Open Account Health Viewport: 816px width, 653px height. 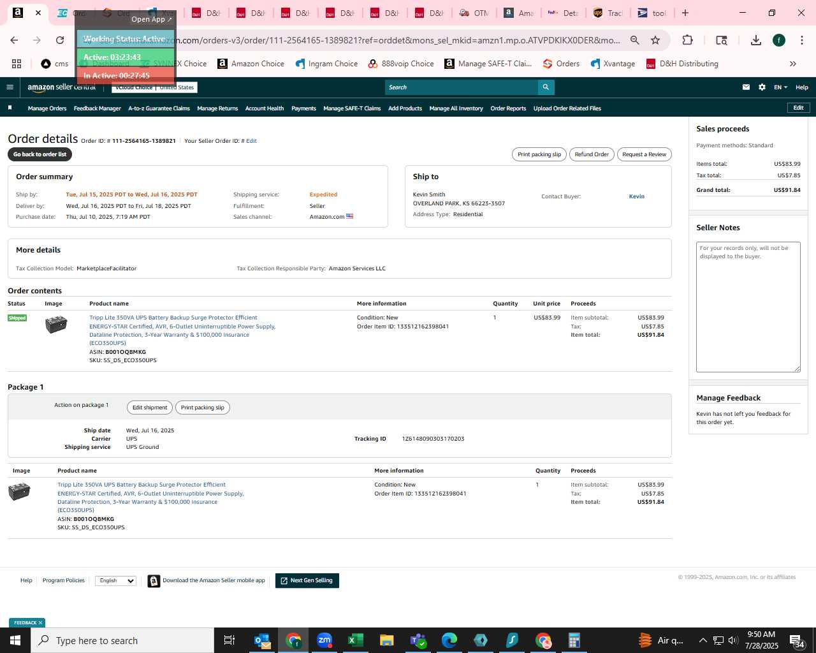265,108
